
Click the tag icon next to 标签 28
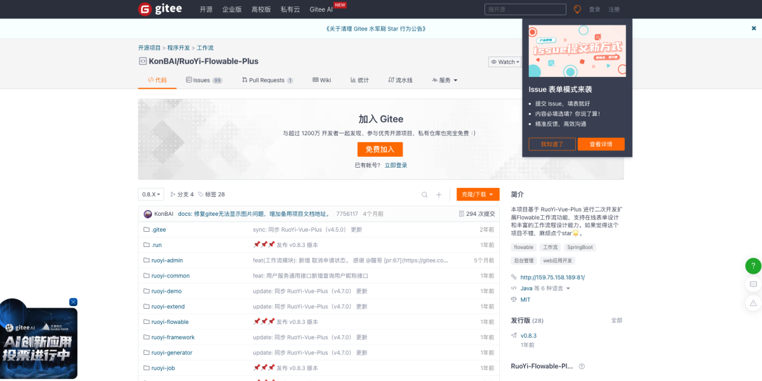[201, 194]
